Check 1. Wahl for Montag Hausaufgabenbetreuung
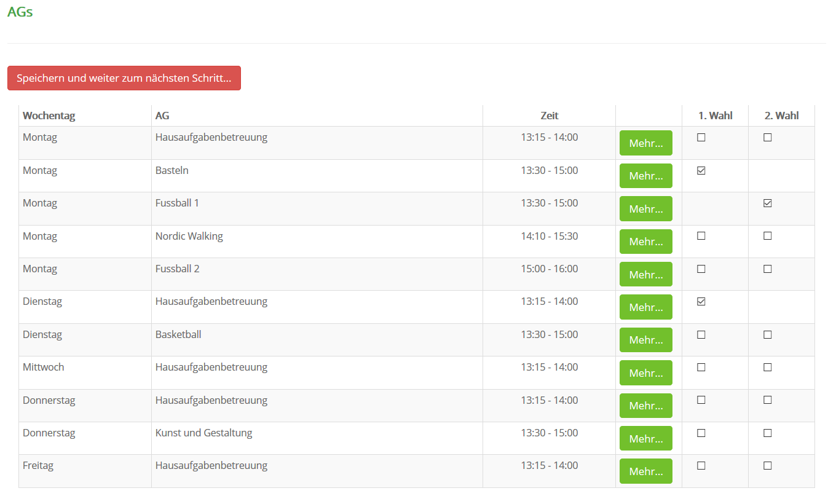Viewport: 828px width, 496px height. pos(701,138)
